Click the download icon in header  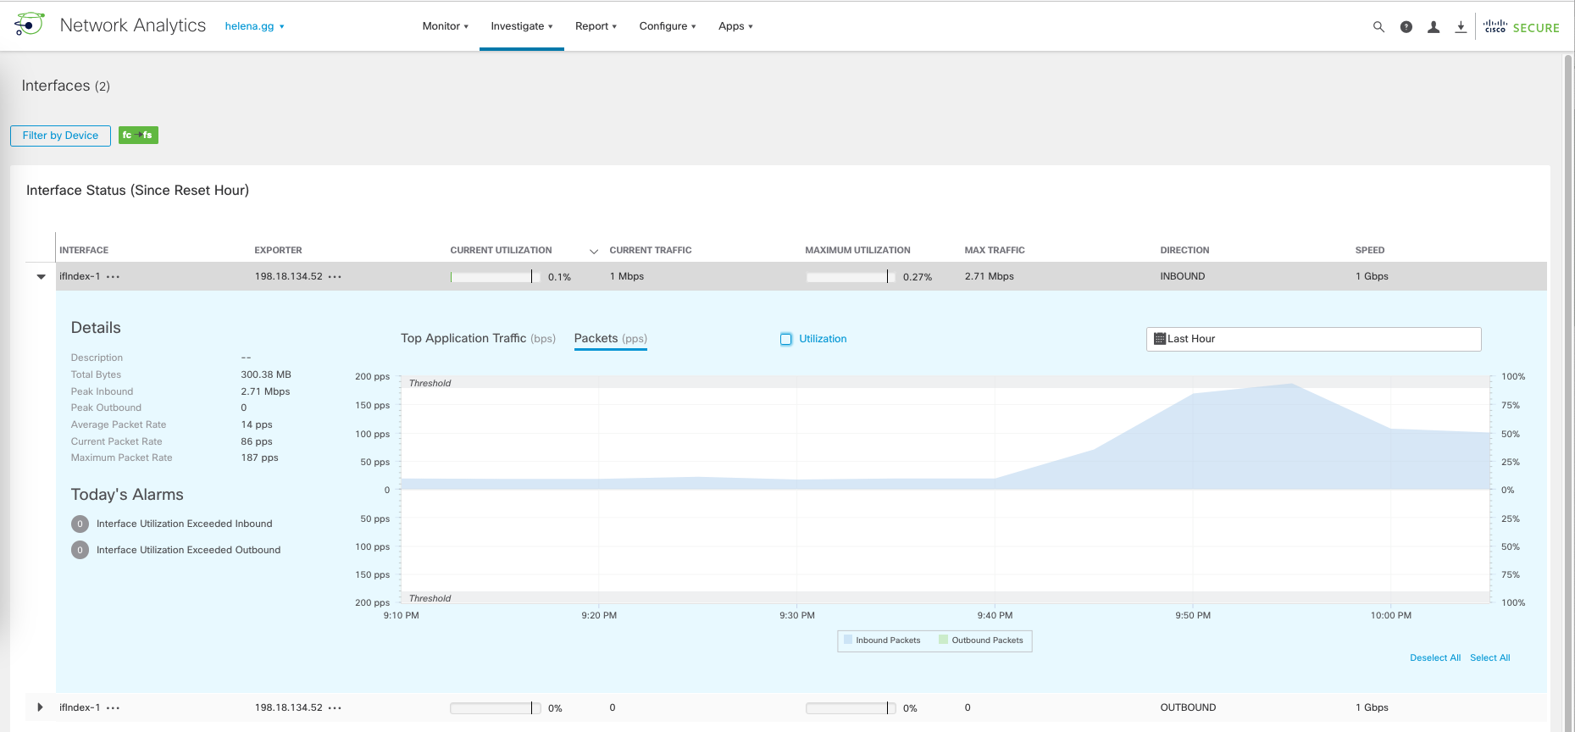(x=1461, y=27)
